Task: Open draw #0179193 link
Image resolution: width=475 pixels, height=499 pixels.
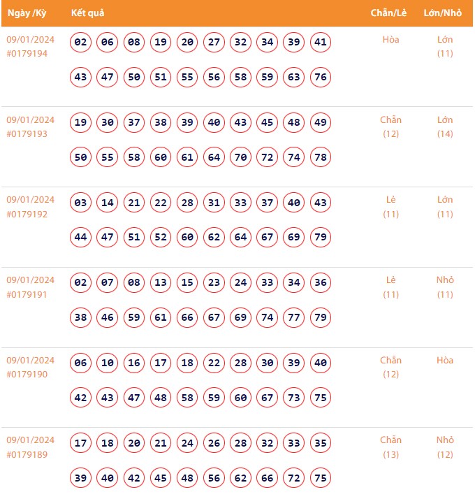Action: (x=27, y=133)
